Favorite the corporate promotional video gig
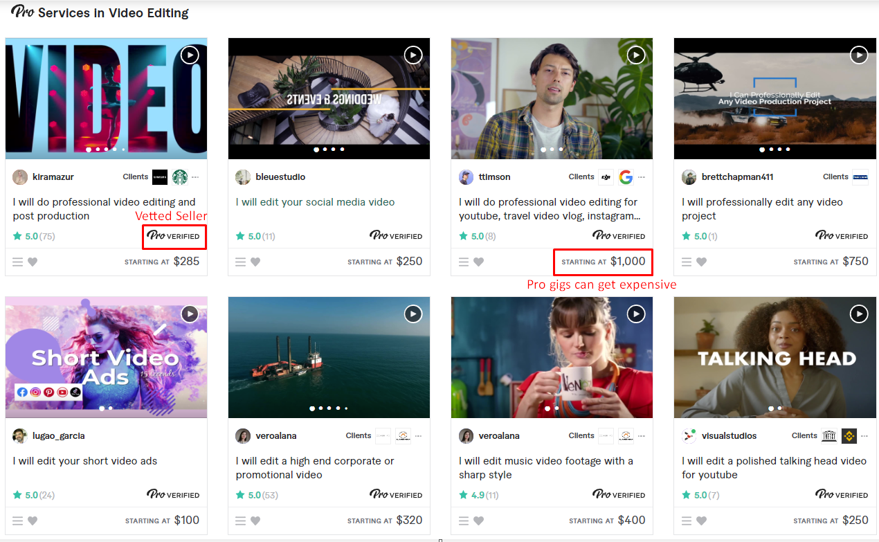Image resolution: width=879 pixels, height=542 pixels. (255, 521)
